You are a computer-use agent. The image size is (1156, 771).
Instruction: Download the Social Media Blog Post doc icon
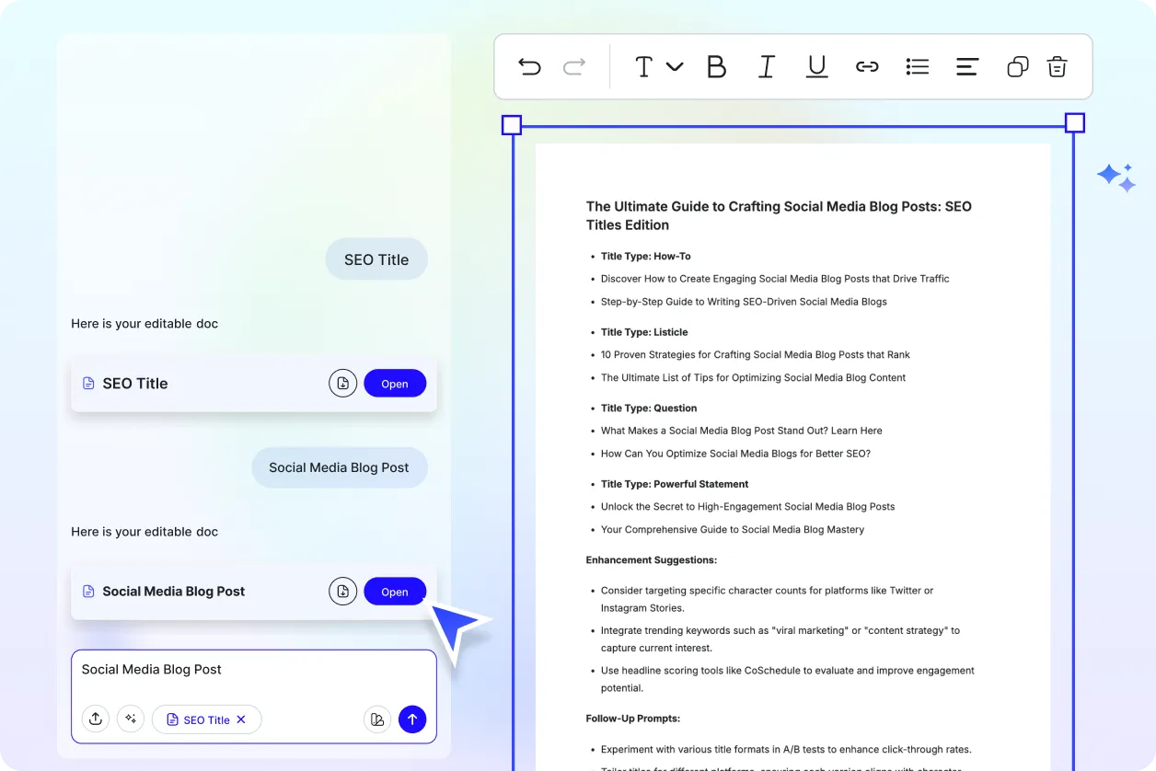pos(342,591)
